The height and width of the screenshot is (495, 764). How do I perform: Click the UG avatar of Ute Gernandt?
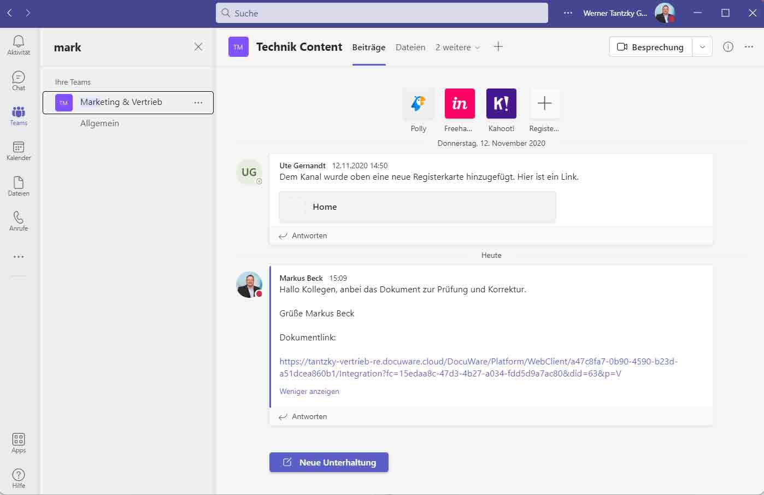click(249, 172)
